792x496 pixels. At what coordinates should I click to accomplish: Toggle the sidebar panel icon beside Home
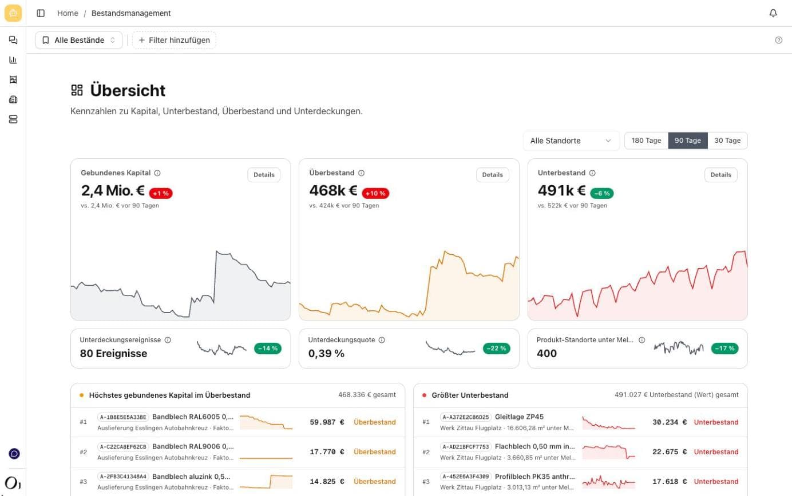[41, 13]
